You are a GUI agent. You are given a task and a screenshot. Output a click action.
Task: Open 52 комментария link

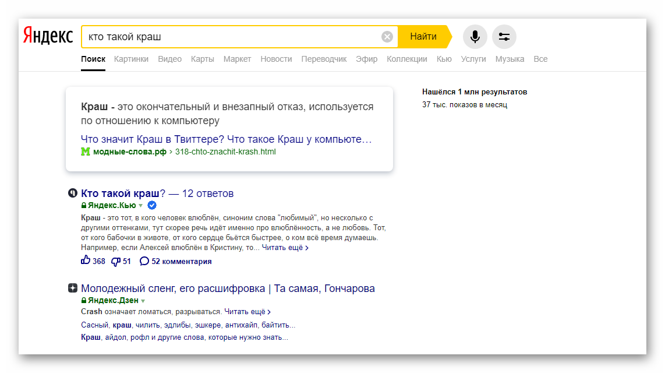pyautogui.click(x=176, y=262)
